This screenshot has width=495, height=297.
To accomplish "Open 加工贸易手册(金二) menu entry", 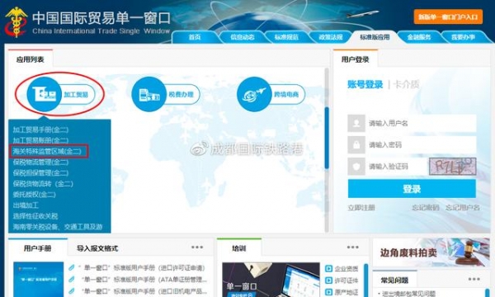I will click(40, 130).
